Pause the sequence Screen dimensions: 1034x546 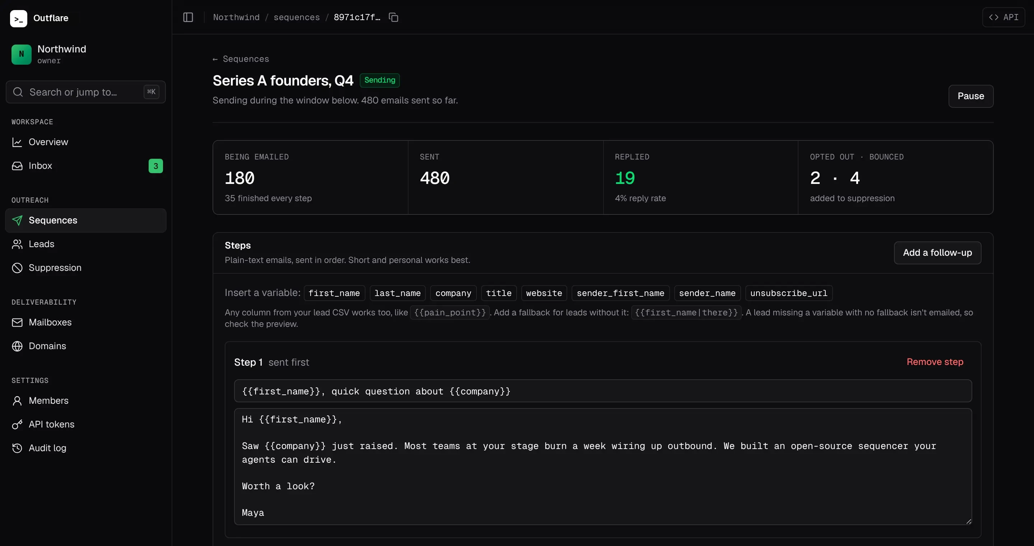970,96
